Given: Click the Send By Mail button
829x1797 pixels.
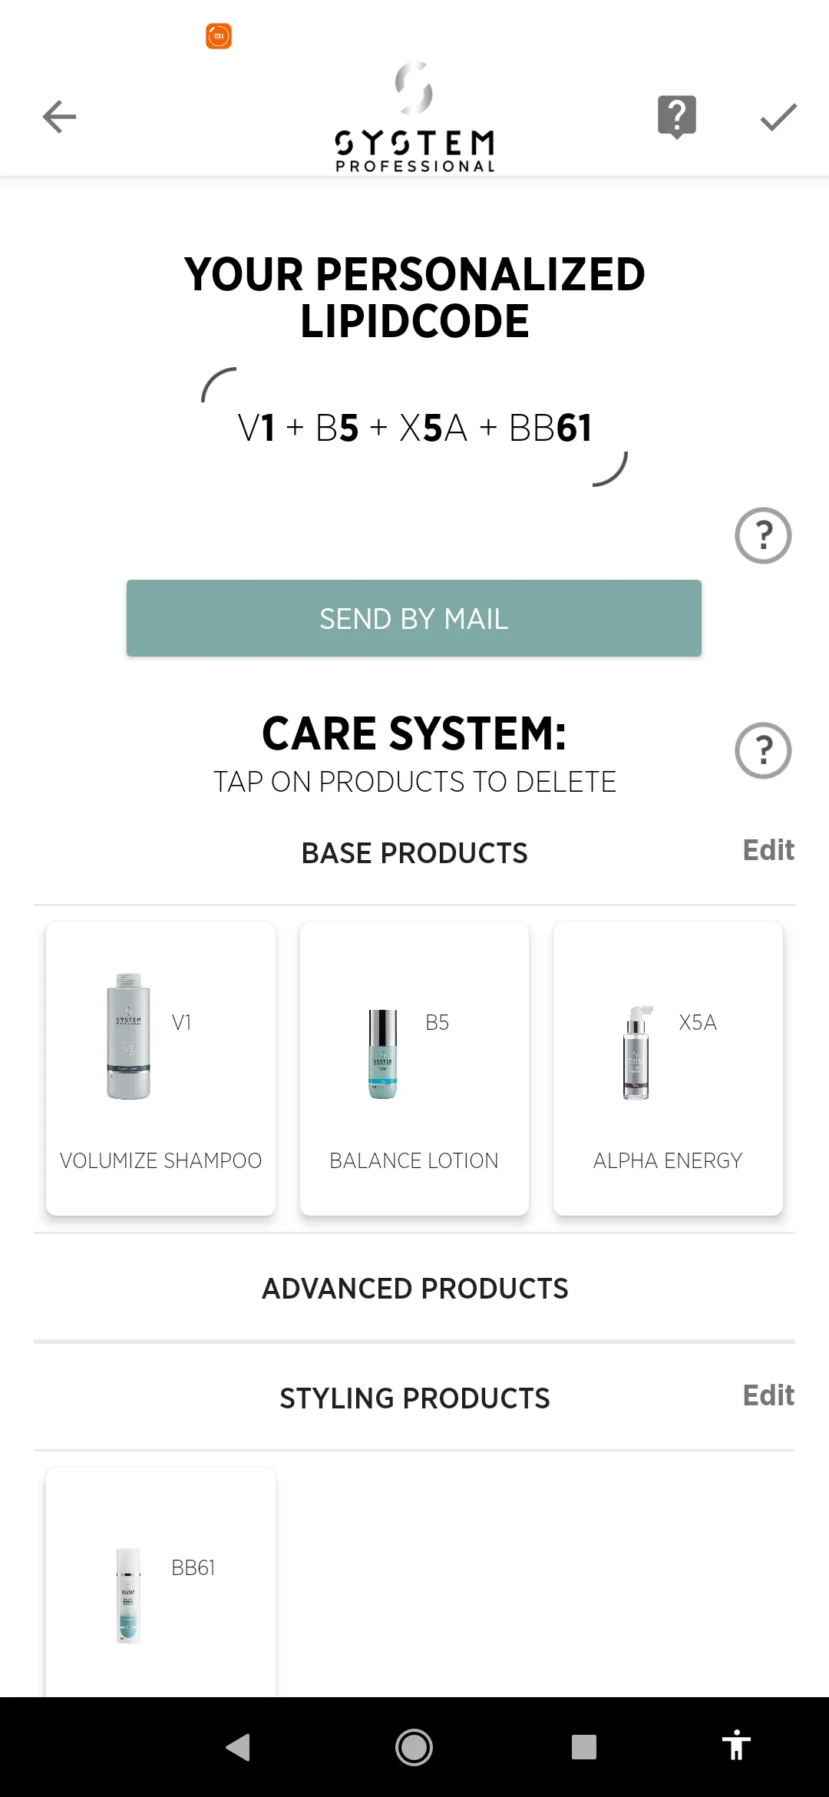Looking at the screenshot, I should pyautogui.click(x=414, y=618).
